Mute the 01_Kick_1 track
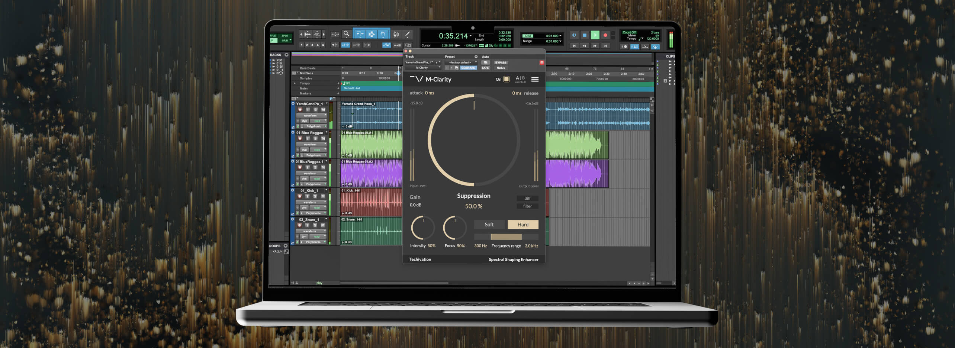The width and height of the screenshot is (955, 348). (x=323, y=196)
